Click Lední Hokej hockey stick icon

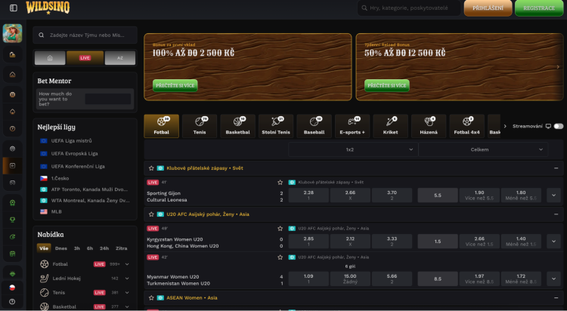point(44,279)
